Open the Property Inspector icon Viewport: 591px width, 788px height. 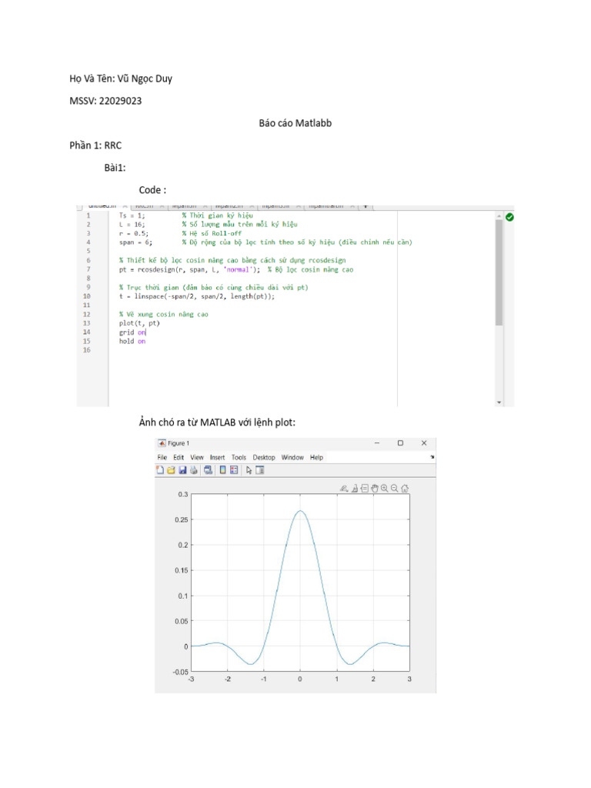point(260,470)
